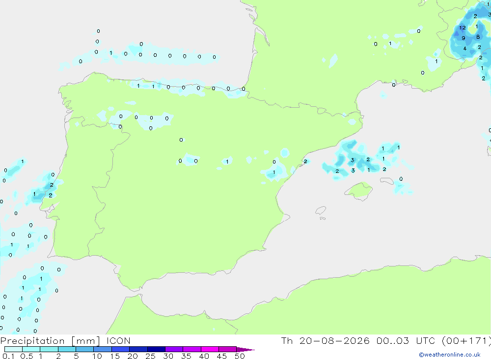Click the '8' precipitation value on map

pyautogui.click(x=478, y=37)
